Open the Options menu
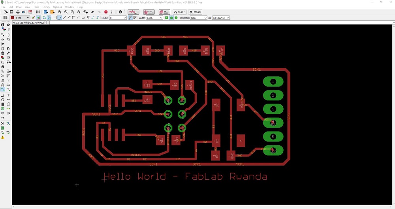This screenshot has width=395, height=209. (x=57, y=7)
